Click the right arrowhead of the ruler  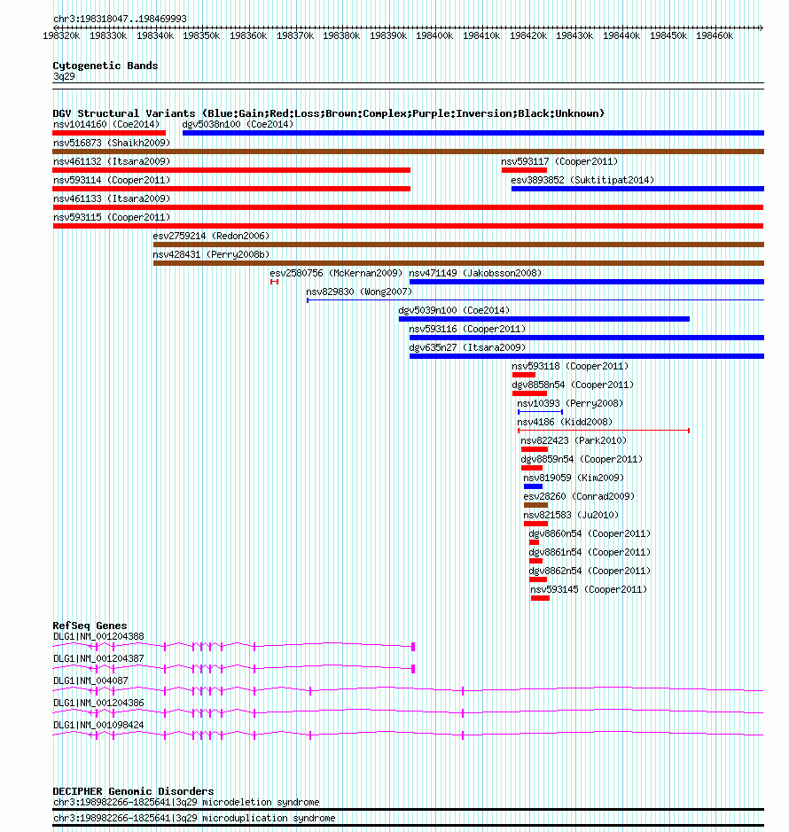tap(761, 27)
